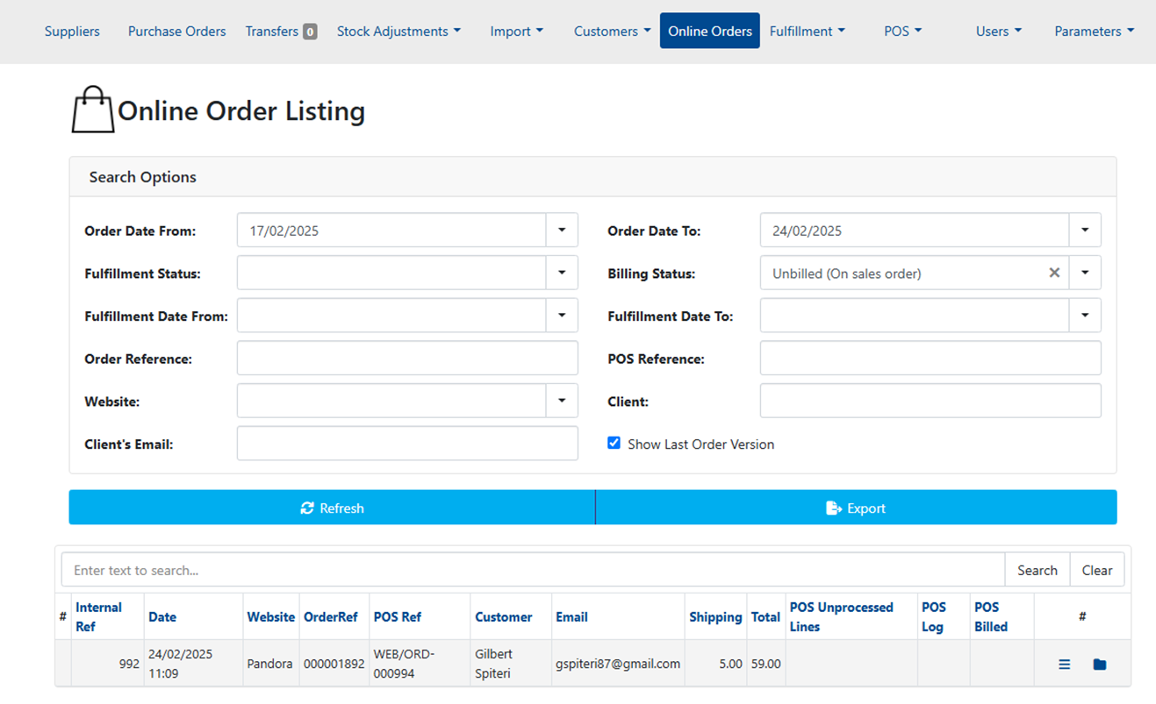Sort by Total column header

coord(765,616)
